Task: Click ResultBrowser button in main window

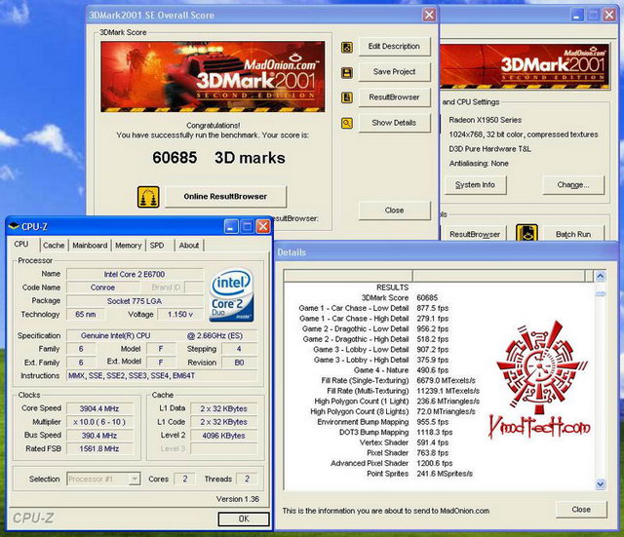Action: click(x=475, y=234)
